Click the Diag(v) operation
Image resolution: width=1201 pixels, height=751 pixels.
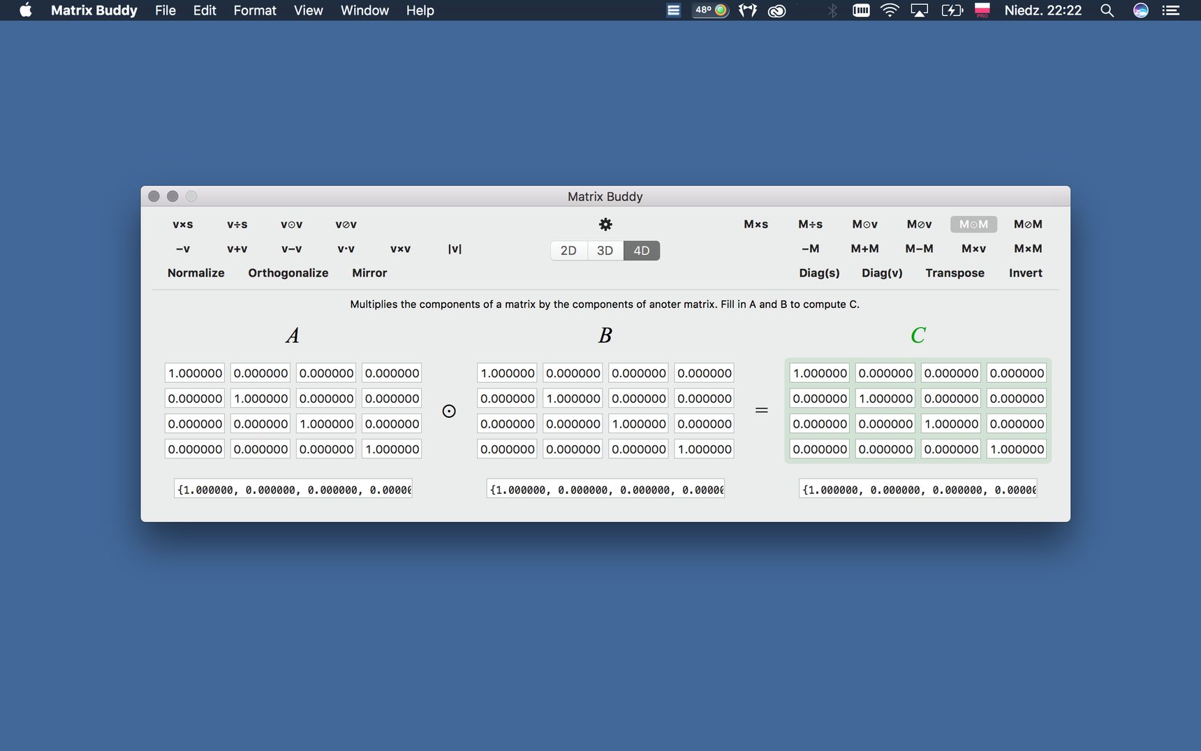[883, 273]
